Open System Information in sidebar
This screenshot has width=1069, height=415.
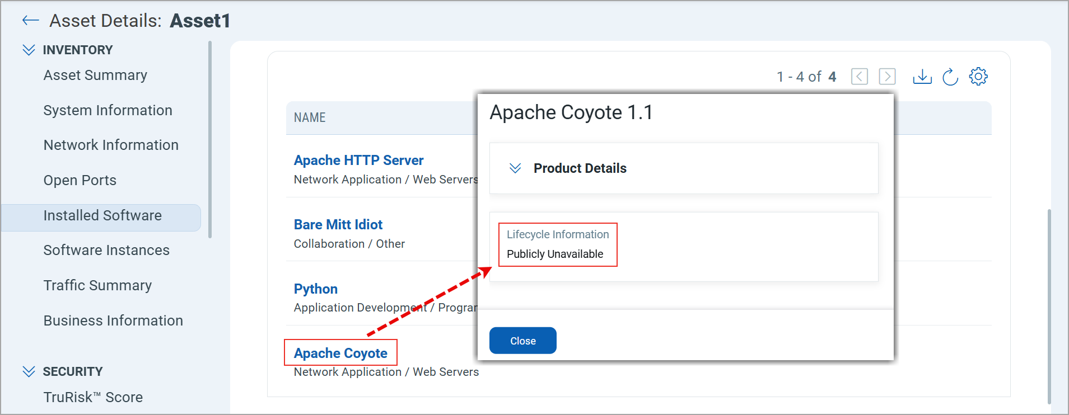point(108,110)
